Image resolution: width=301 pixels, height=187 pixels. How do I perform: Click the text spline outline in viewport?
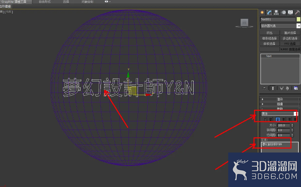(x=128, y=88)
